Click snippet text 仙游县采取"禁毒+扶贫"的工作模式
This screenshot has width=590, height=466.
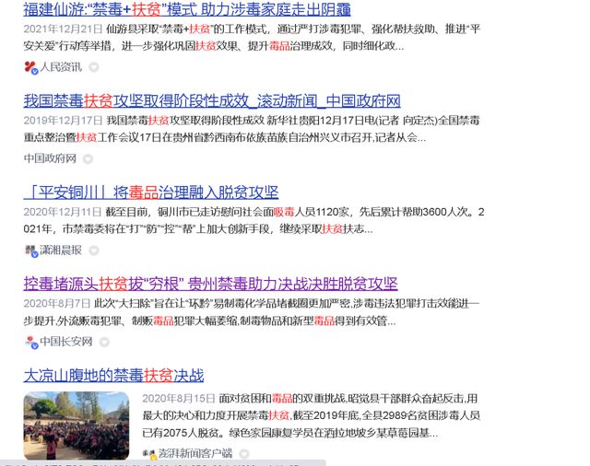click(186, 29)
